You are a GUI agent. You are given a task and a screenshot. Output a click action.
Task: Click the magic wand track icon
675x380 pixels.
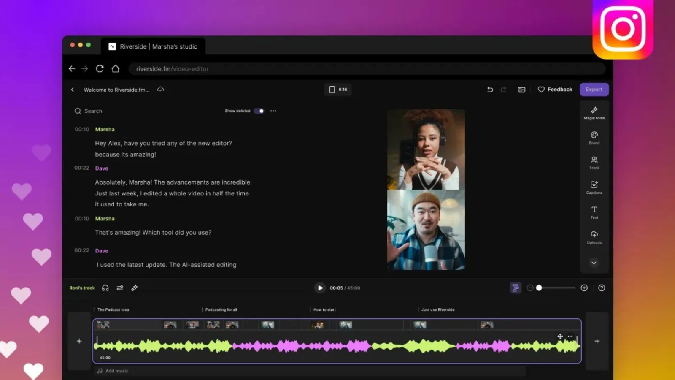click(x=135, y=288)
